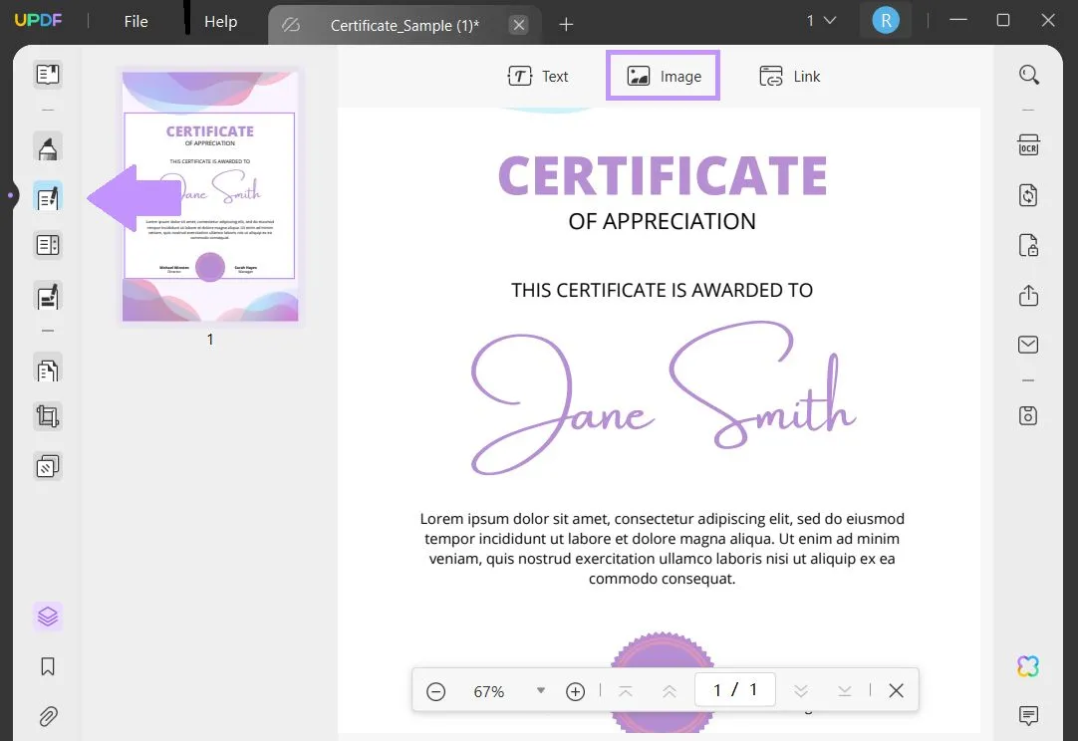This screenshot has width=1078, height=741.
Task: Open the Share panel
Action: [x=1028, y=295]
